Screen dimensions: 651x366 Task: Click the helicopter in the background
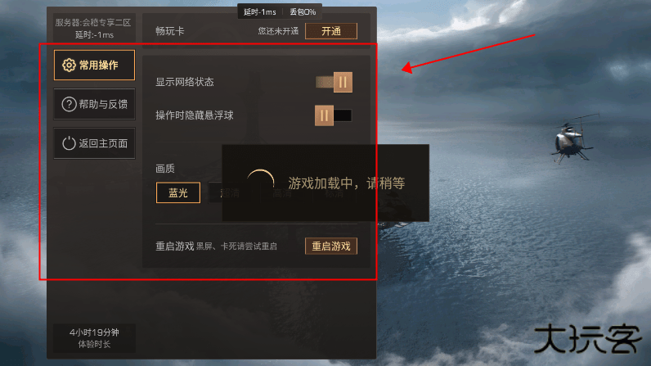click(575, 138)
